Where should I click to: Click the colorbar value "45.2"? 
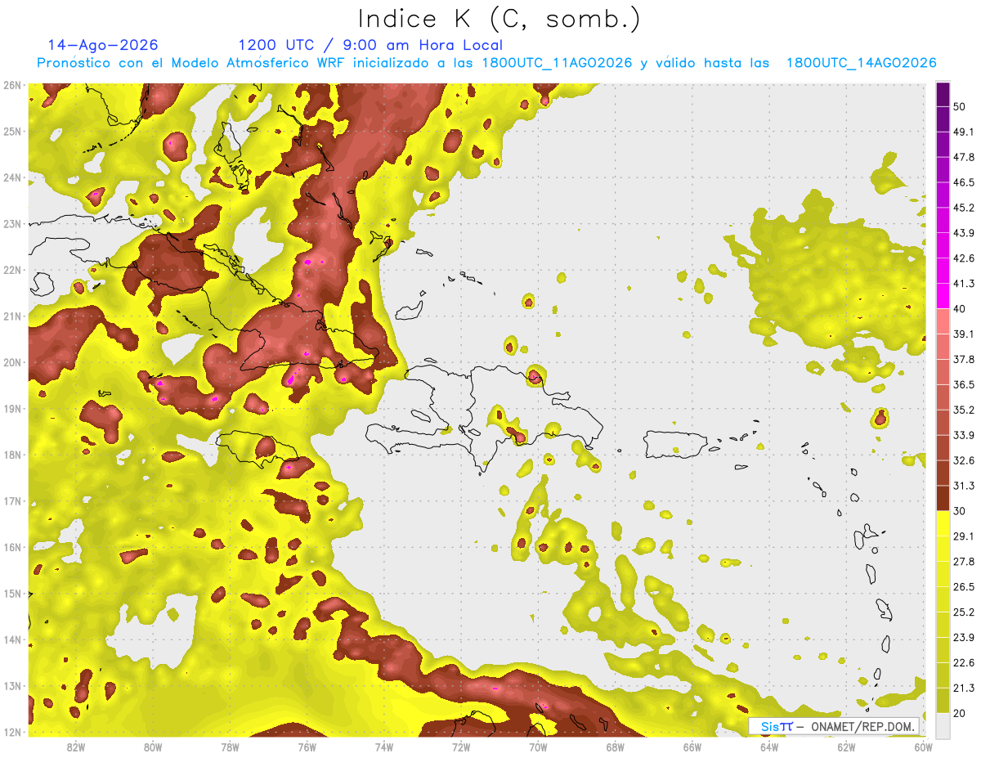[964, 207]
